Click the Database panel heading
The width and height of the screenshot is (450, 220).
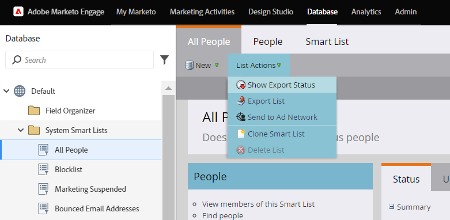pyautogui.click(x=22, y=39)
